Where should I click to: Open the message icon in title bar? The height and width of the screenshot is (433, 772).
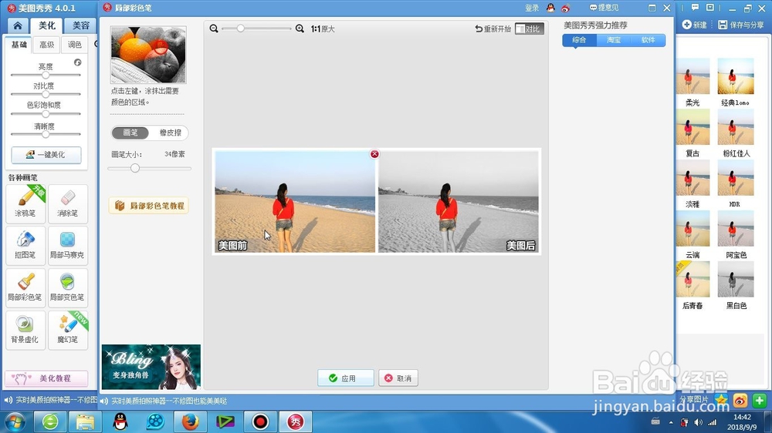(695, 8)
